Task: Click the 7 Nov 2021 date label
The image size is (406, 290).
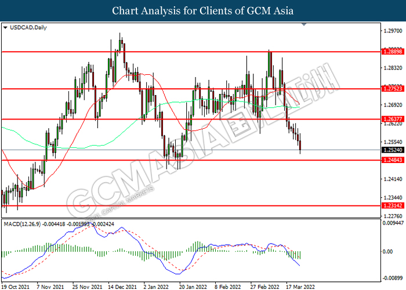Action: click(x=50, y=287)
